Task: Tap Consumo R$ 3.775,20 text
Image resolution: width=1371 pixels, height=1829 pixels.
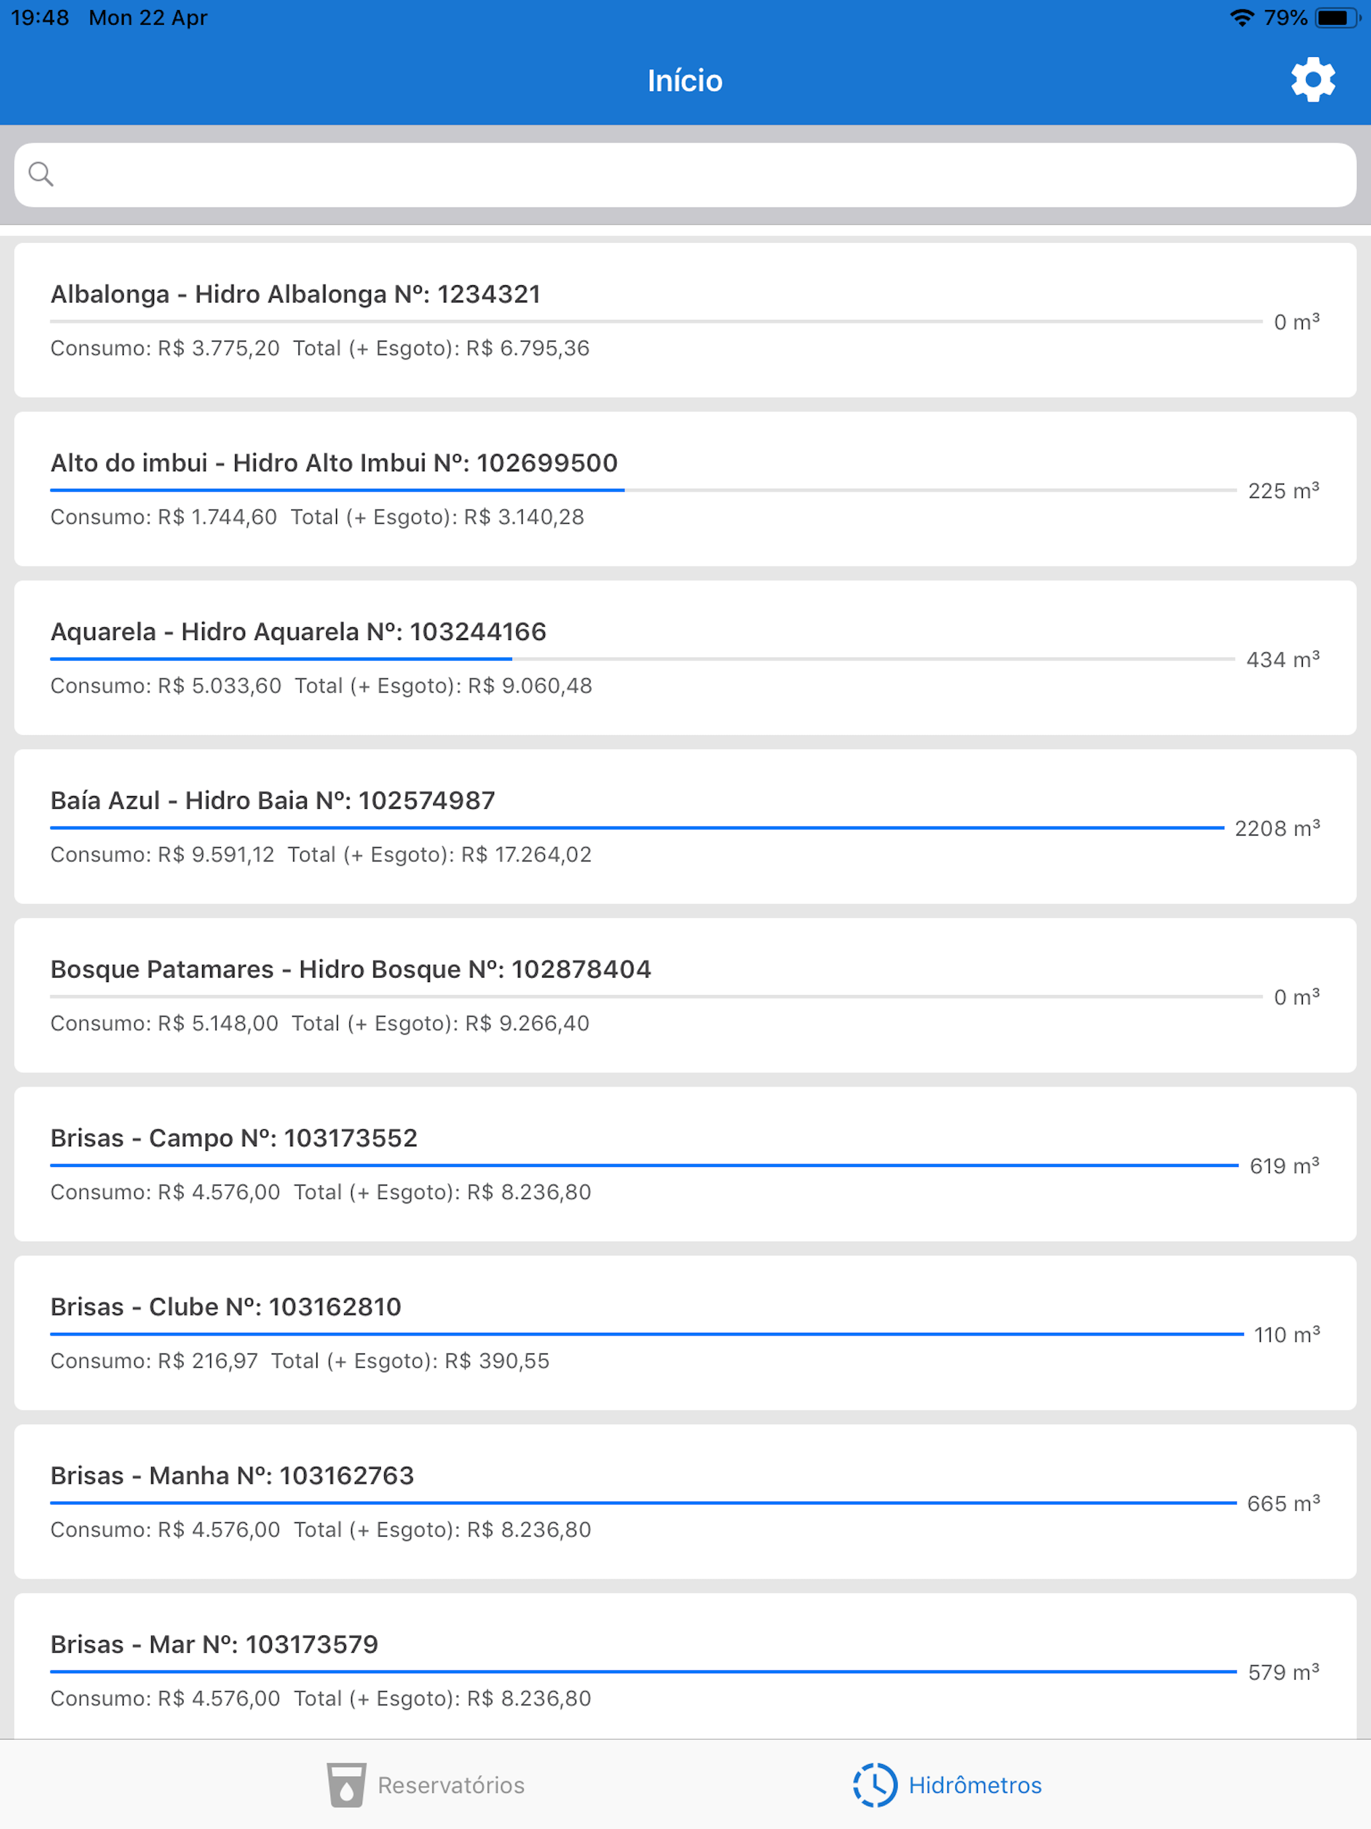Action: [165, 348]
